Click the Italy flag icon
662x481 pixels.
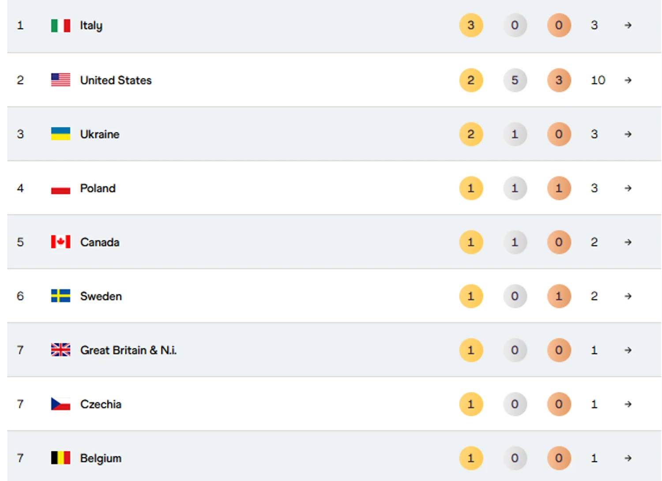pyautogui.click(x=60, y=26)
